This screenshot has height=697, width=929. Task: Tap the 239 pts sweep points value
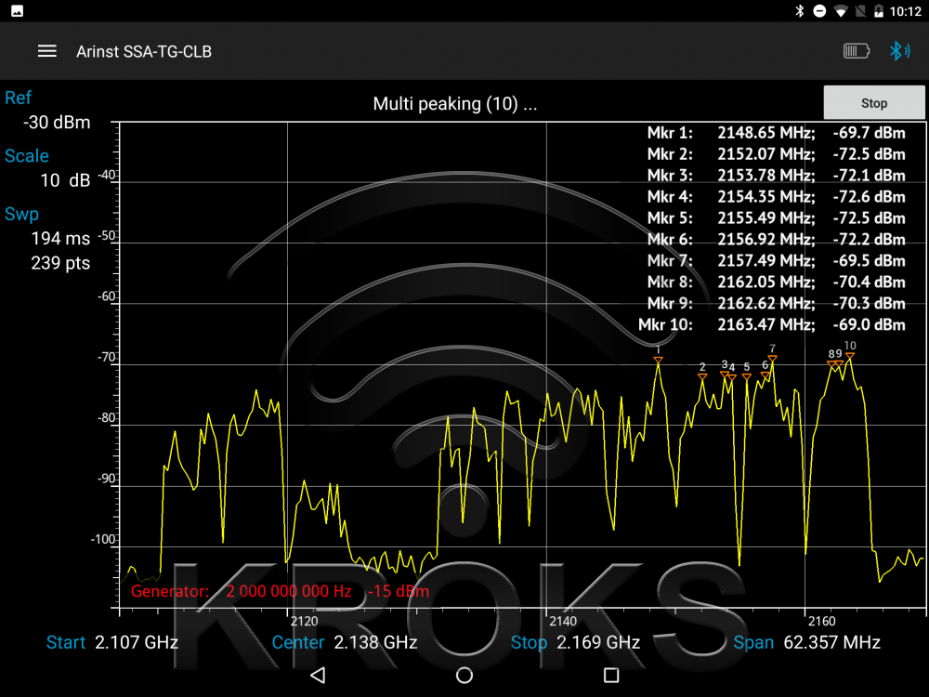click(60, 263)
